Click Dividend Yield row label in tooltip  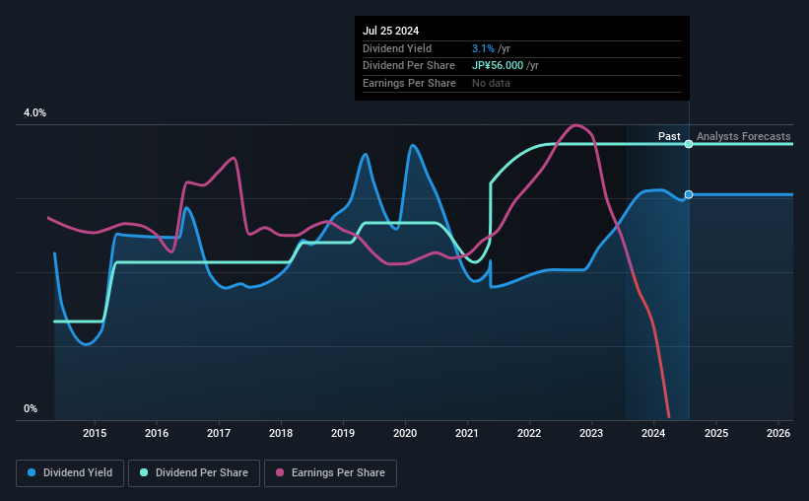pyautogui.click(x=397, y=48)
